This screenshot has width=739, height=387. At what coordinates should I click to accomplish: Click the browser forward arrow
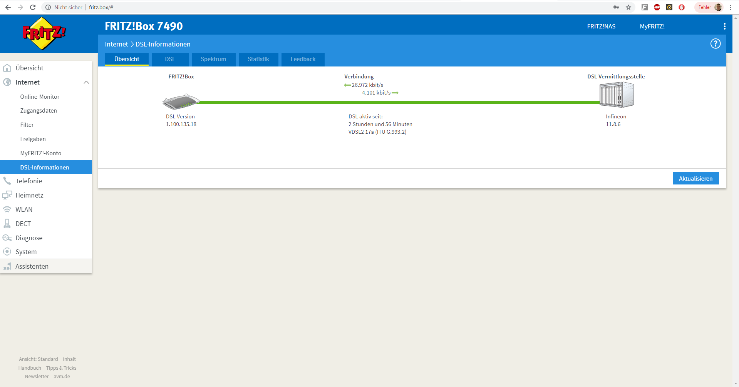[20, 7]
